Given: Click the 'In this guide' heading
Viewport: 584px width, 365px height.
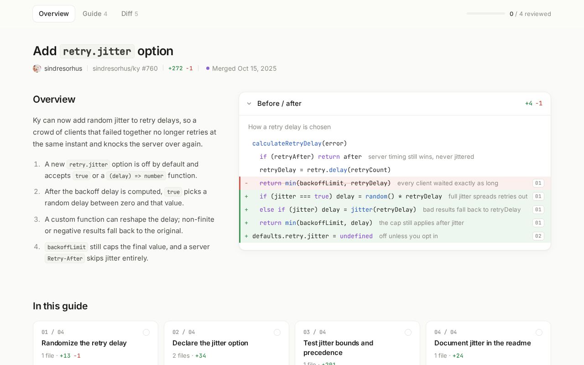Looking at the screenshot, I should click(60, 306).
